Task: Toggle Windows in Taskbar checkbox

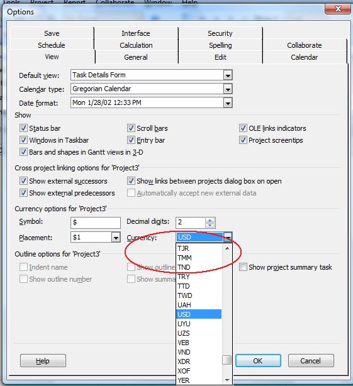Action: click(23, 140)
